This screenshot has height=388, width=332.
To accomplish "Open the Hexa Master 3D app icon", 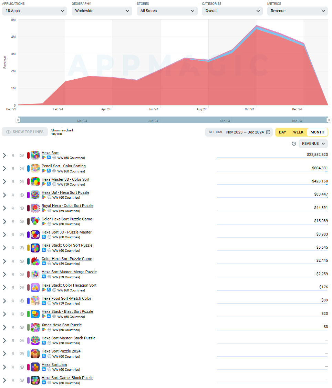I will click(35, 182).
